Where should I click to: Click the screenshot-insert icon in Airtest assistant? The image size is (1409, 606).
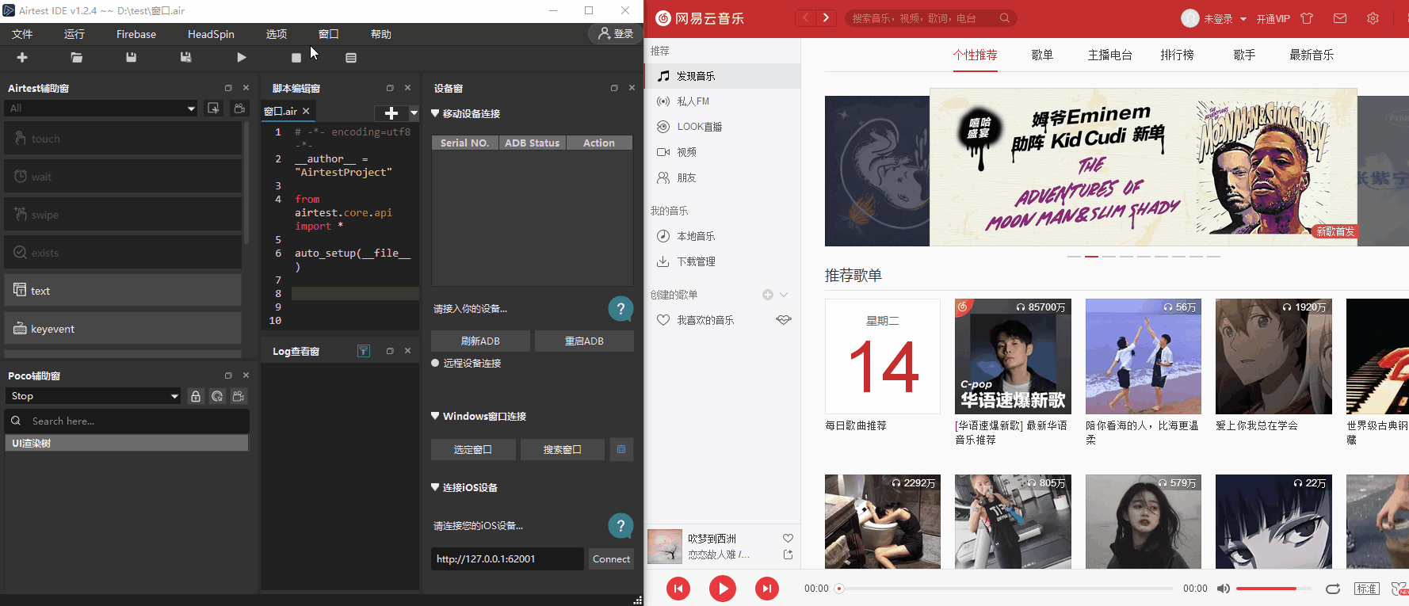[x=214, y=108]
